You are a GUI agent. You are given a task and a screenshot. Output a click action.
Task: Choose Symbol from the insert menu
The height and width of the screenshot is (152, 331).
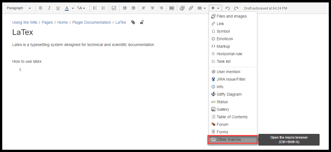[x=233, y=31]
